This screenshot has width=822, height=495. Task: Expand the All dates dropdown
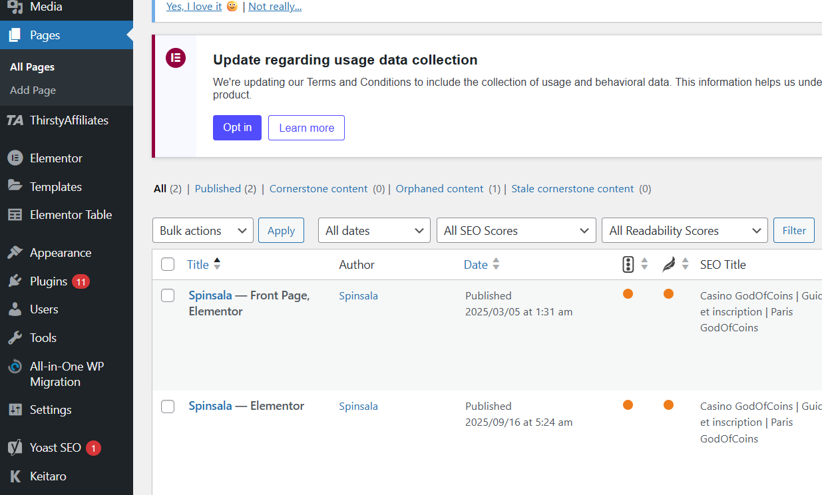(x=374, y=231)
